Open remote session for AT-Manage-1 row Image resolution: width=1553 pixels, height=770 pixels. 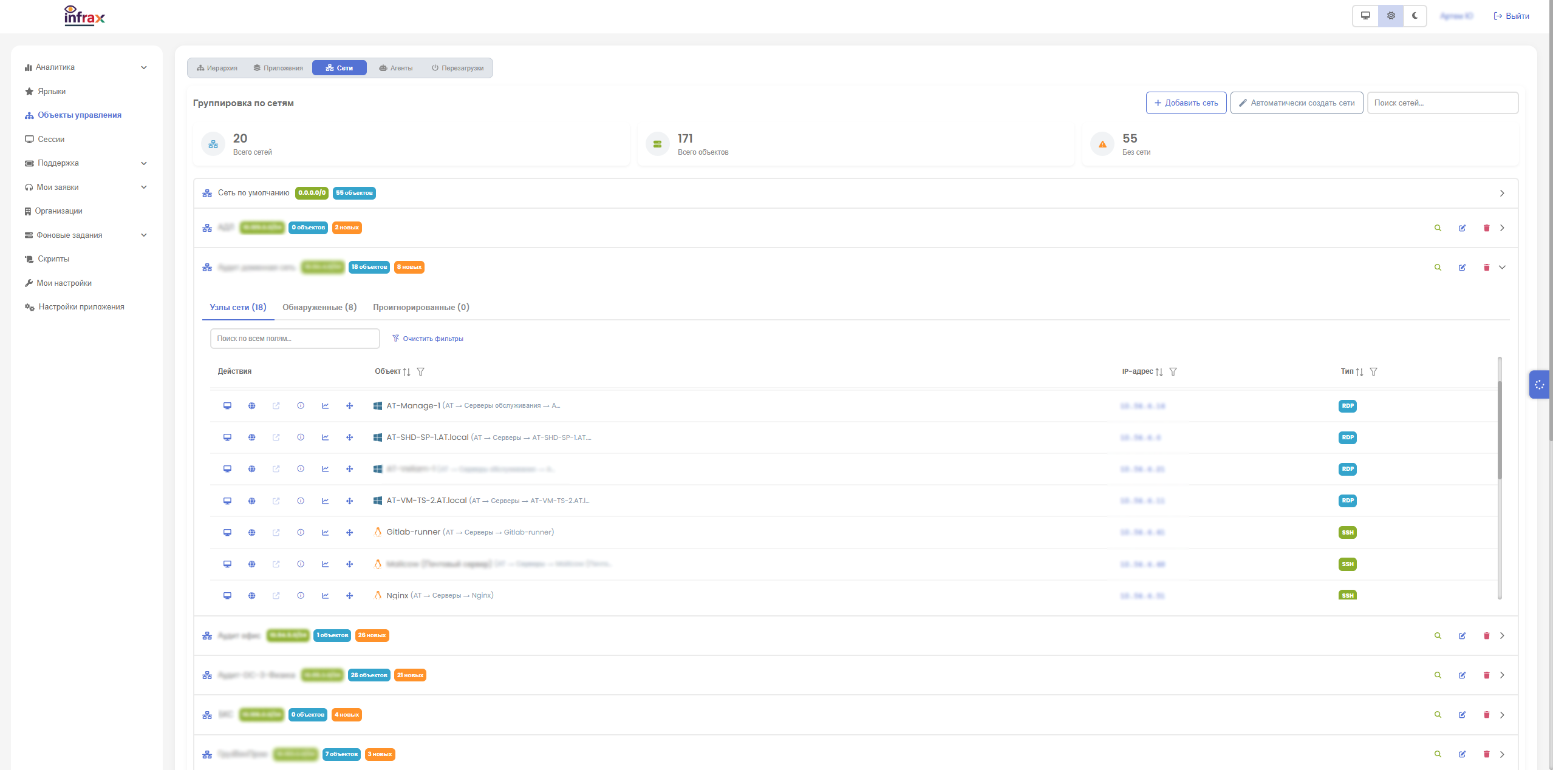[227, 406]
